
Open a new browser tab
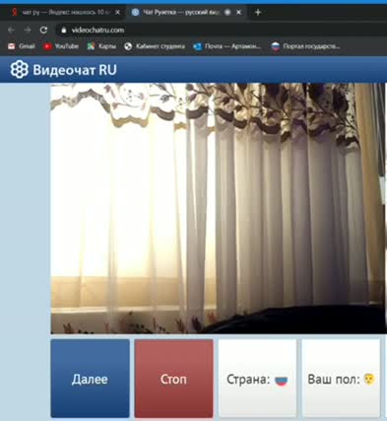point(258,13)
